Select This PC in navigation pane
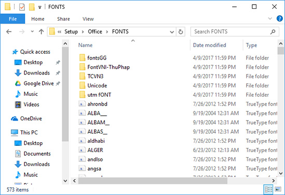285x195 pixels. coord(24,132)
